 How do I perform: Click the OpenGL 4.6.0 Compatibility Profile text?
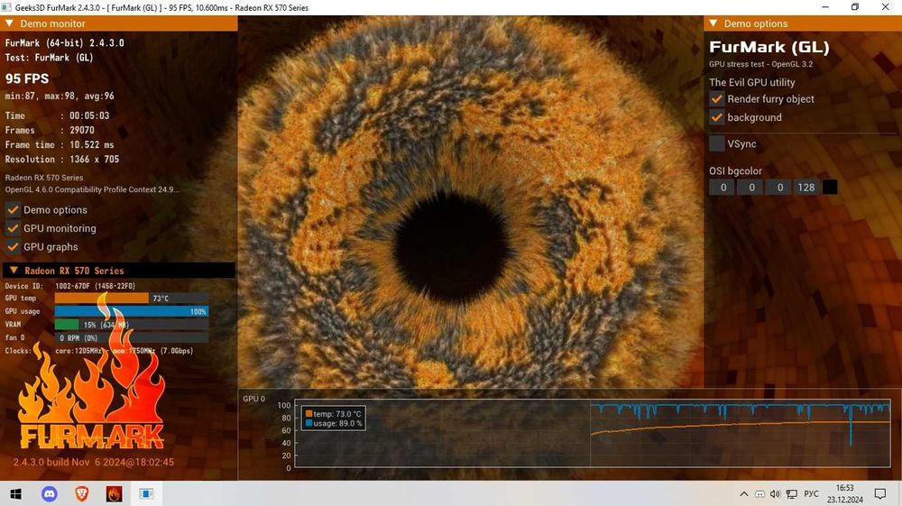(92, 189)
